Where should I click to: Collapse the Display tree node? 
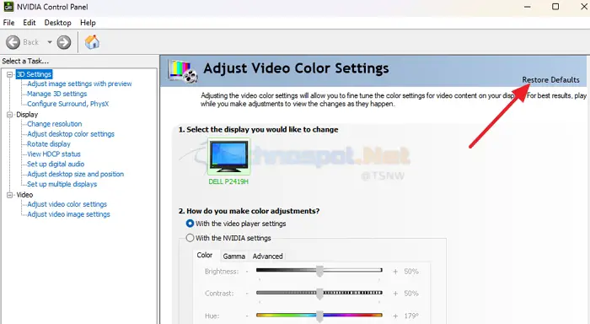10,115
